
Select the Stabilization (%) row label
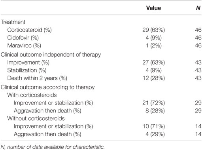(x=27, y=70)
